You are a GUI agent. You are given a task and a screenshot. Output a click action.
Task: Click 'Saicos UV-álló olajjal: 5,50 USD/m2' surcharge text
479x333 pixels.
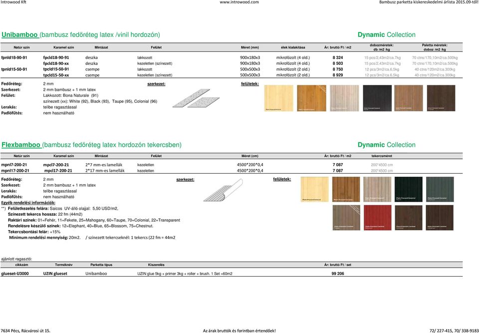(x=84, y=209)
